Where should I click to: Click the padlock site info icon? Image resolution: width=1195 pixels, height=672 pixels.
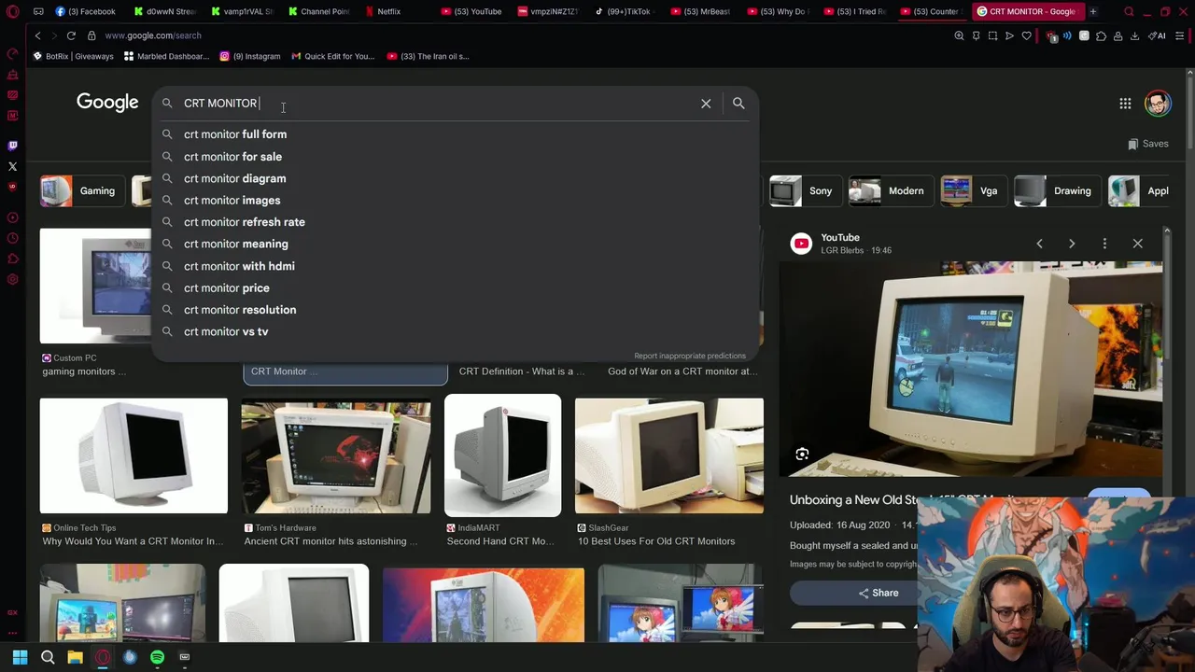[91, 35]
